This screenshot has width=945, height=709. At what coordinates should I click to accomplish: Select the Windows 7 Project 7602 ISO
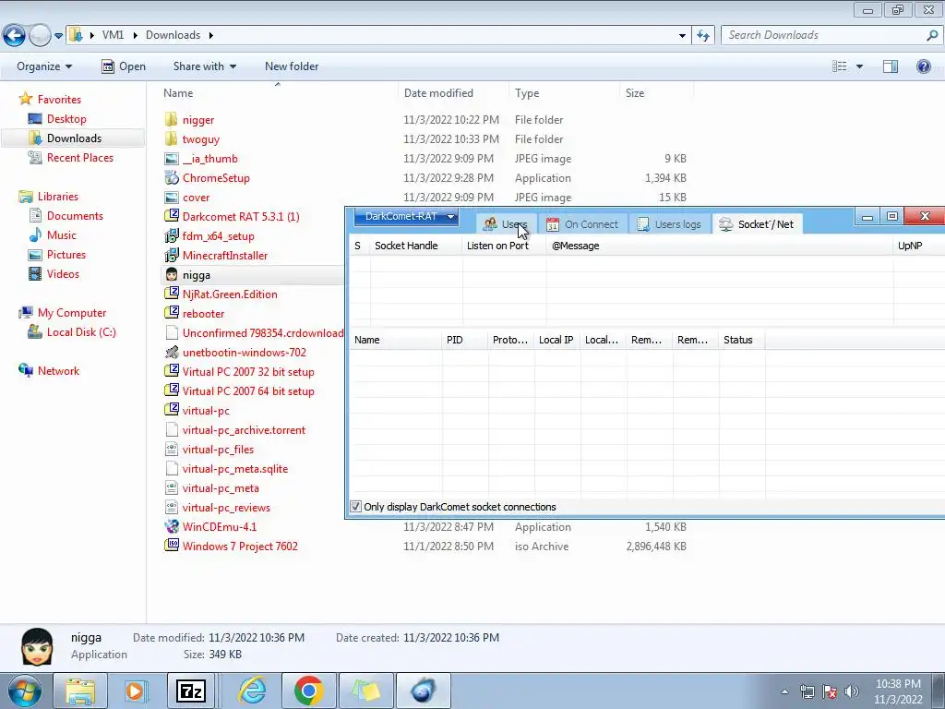tap(240, 547)
